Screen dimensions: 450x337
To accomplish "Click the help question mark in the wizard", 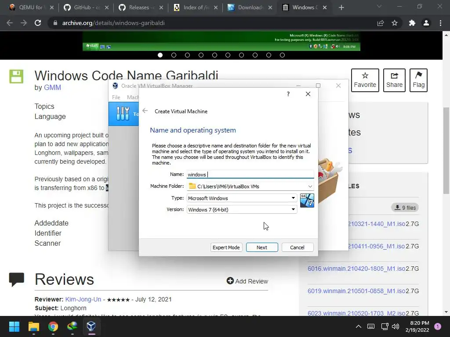I will [288, 94].
